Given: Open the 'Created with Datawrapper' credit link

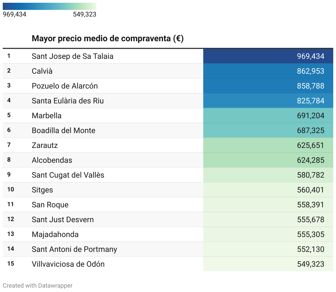Looking at the screenshot, I should [38, 286].
